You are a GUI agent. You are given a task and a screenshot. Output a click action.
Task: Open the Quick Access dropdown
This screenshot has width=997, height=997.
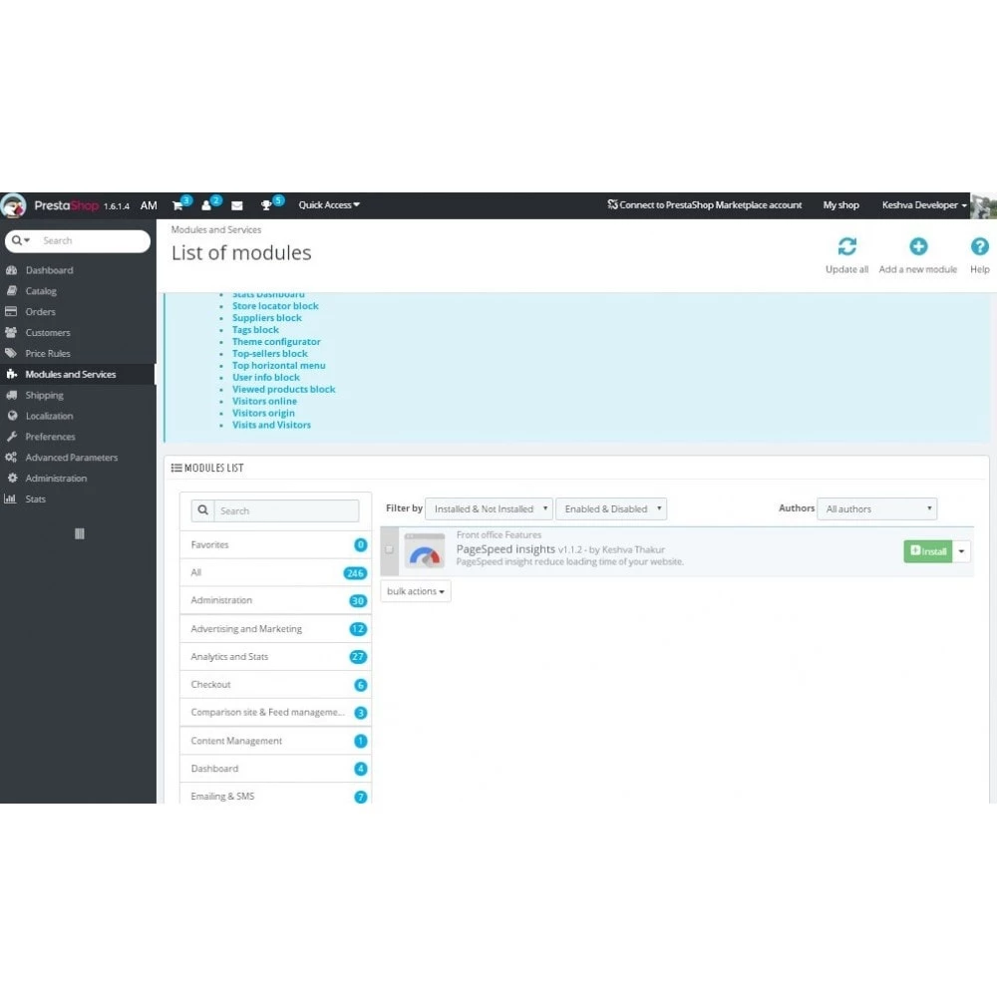click(x=329, y=204)
